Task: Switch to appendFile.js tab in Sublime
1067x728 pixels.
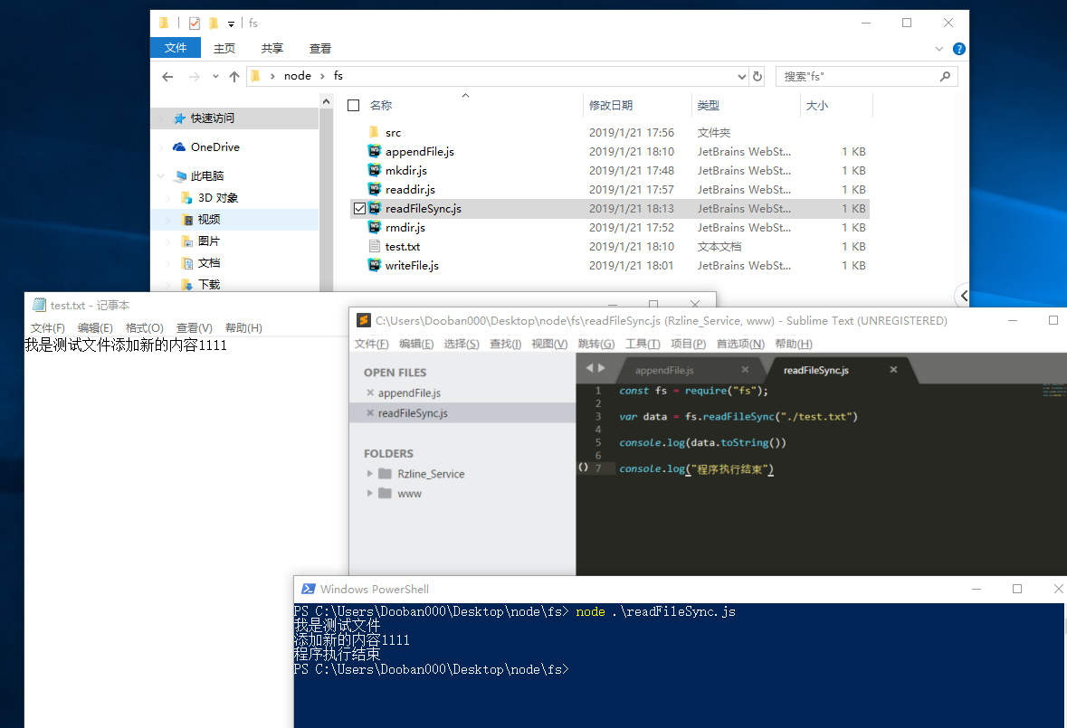Action: pyautogui.click(x=664, y=370)
